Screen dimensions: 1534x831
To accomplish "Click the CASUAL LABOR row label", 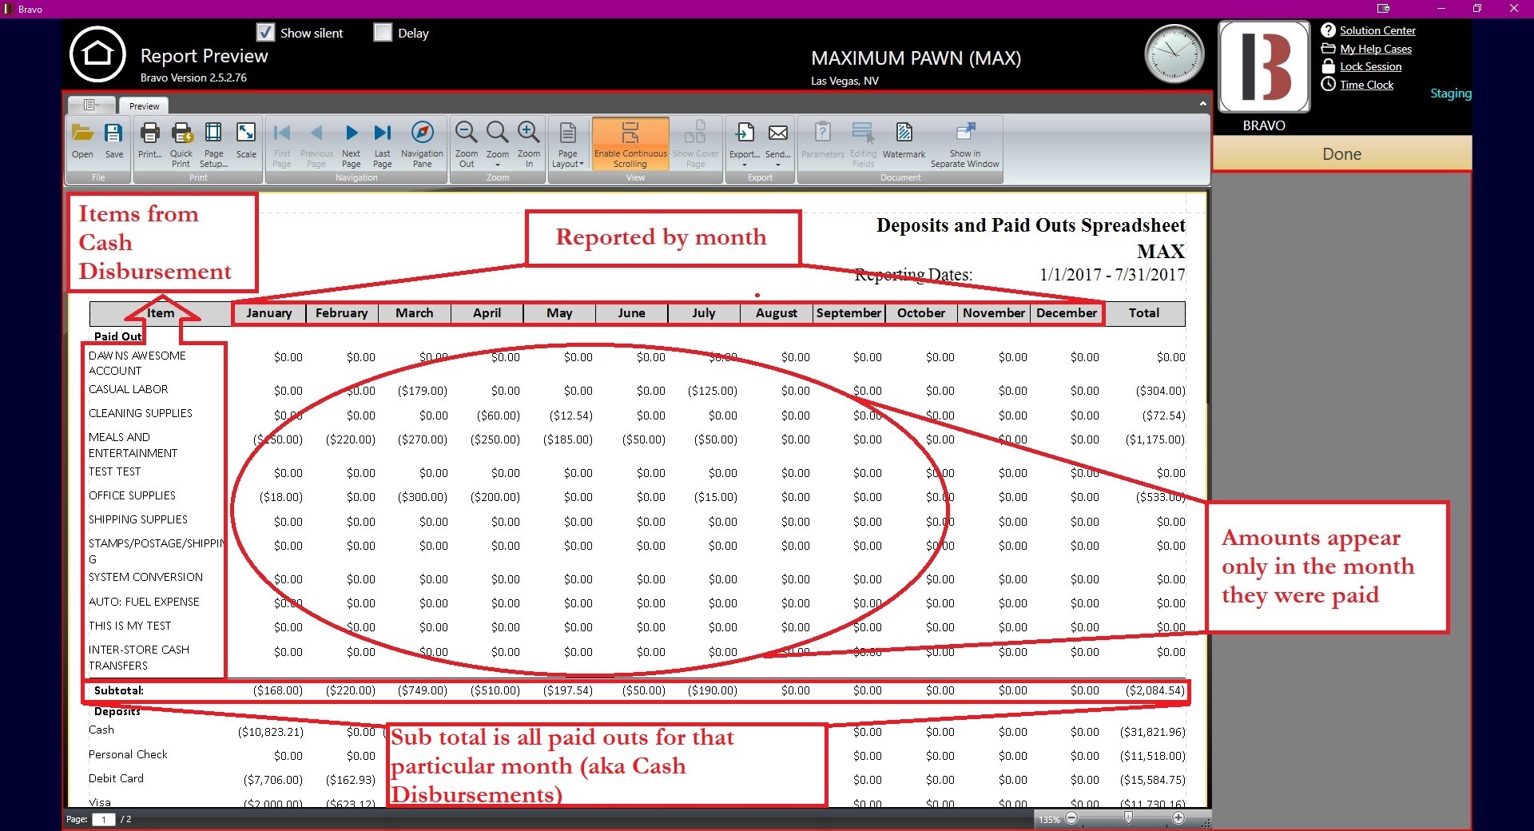I will [128, 389].
